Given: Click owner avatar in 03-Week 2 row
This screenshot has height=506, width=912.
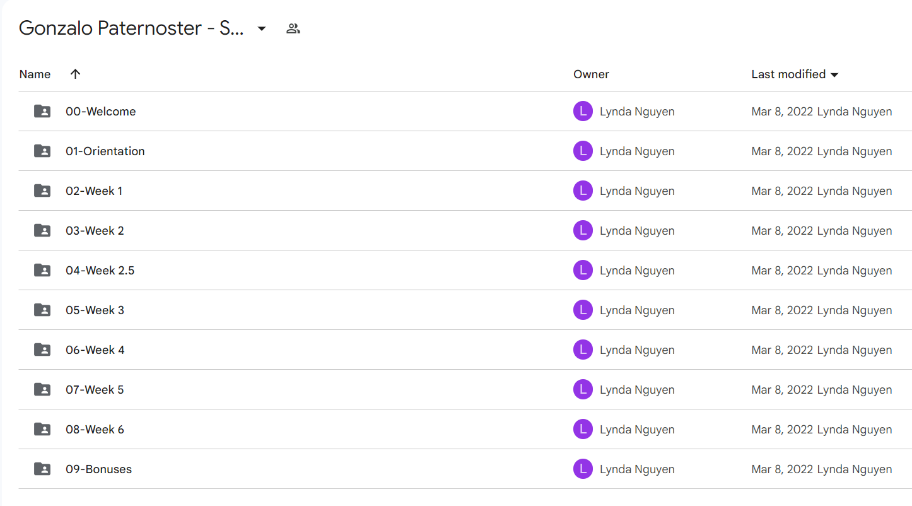Looking at the screenshot, I should 583,230.
